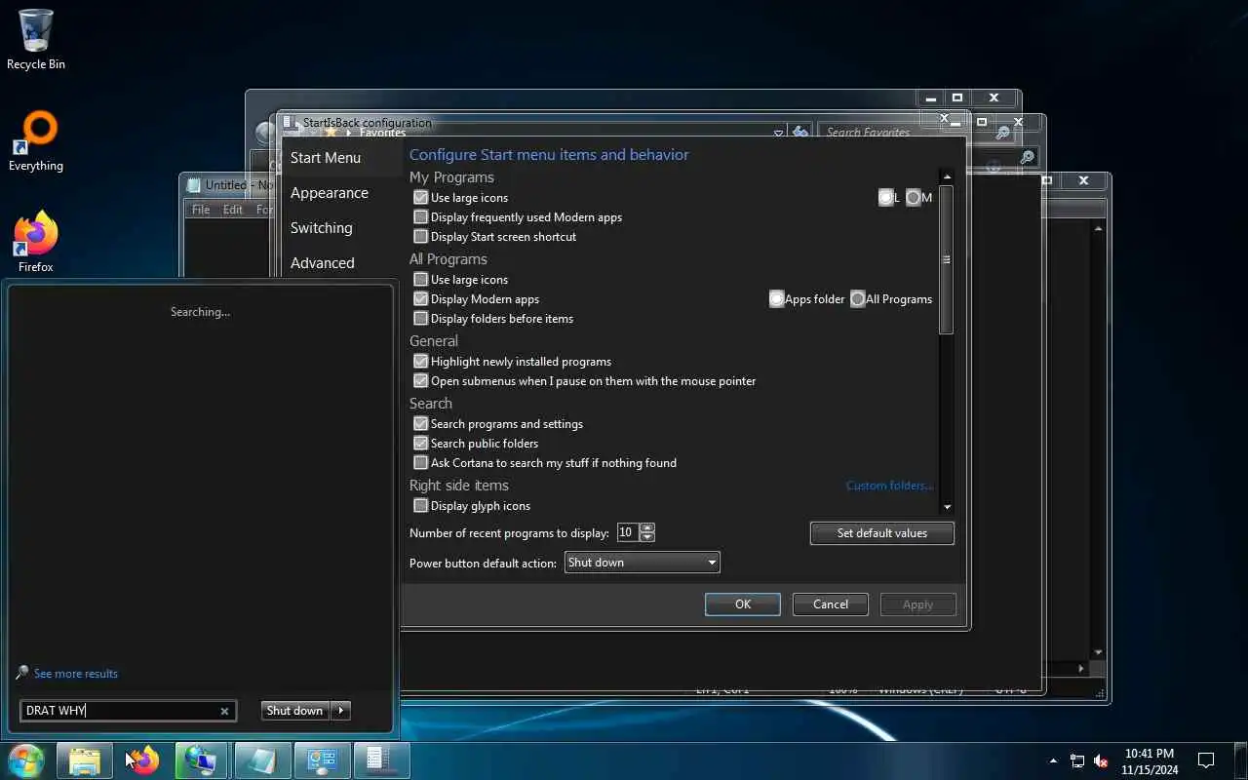Select the L icon size radio button
Image resolution: width=1248 pixels, height=780 pixels.
coord(886,197)
